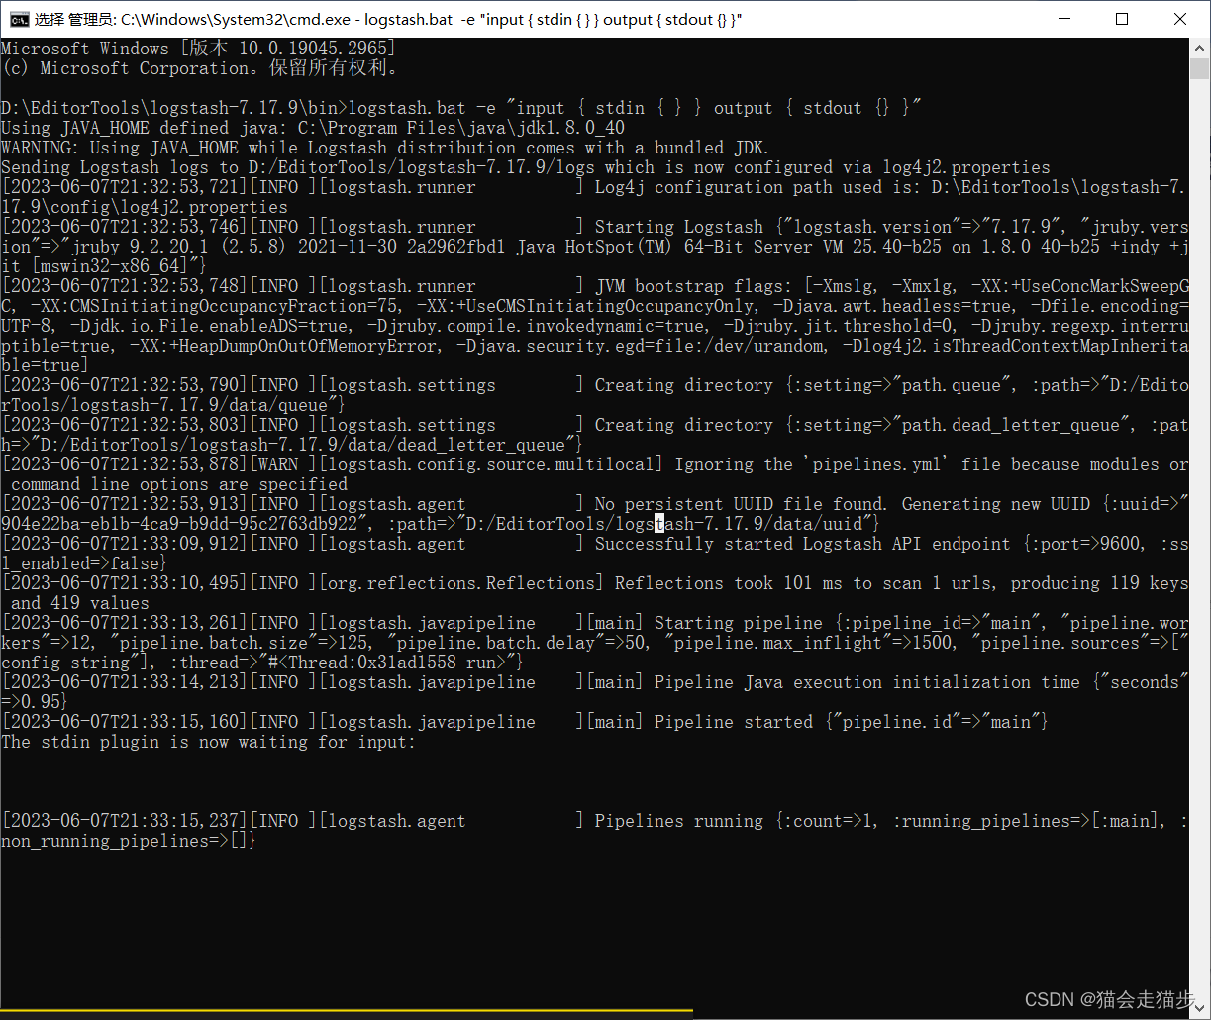
Task: Click the Pipelines running log entry
Action: click(x=693, y=820)
